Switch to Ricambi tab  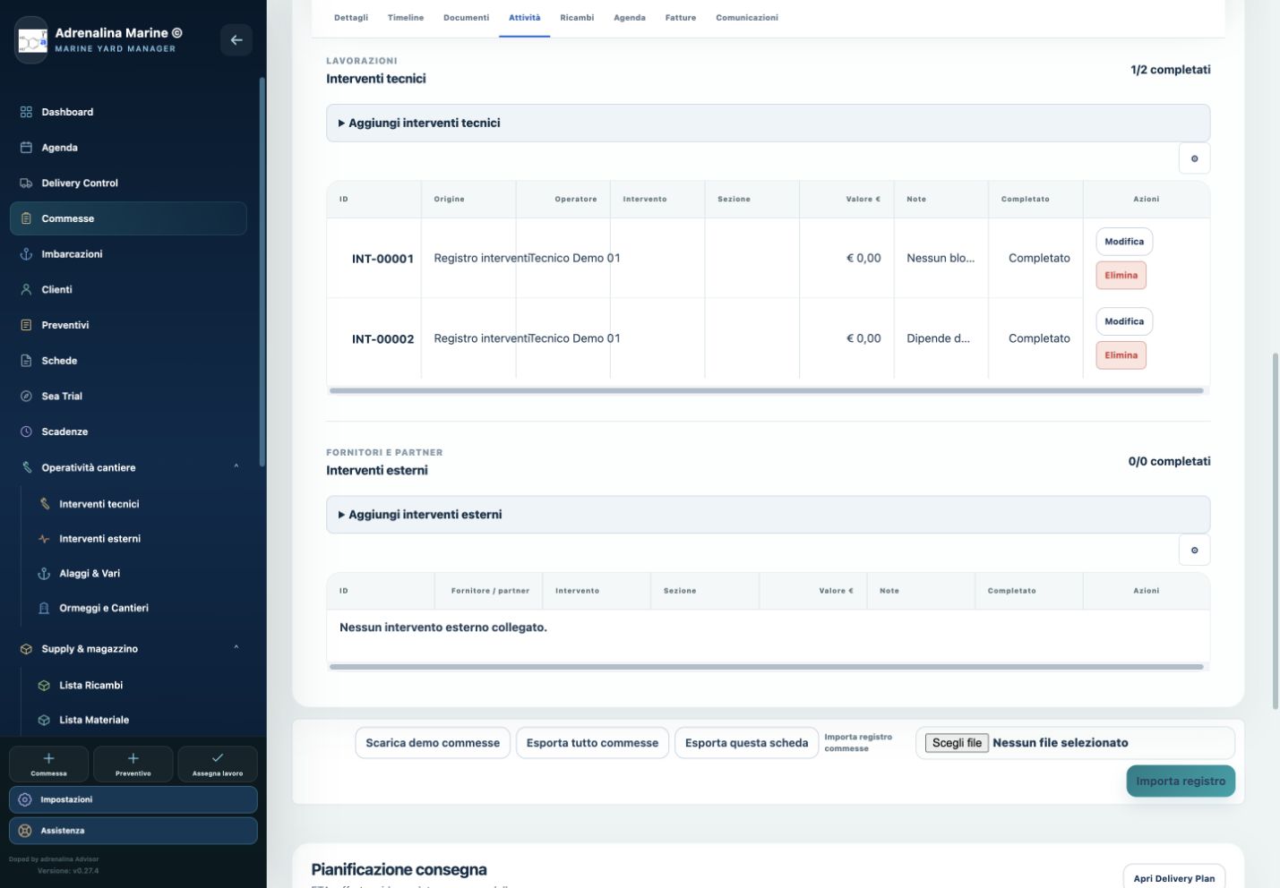[577, 18]
